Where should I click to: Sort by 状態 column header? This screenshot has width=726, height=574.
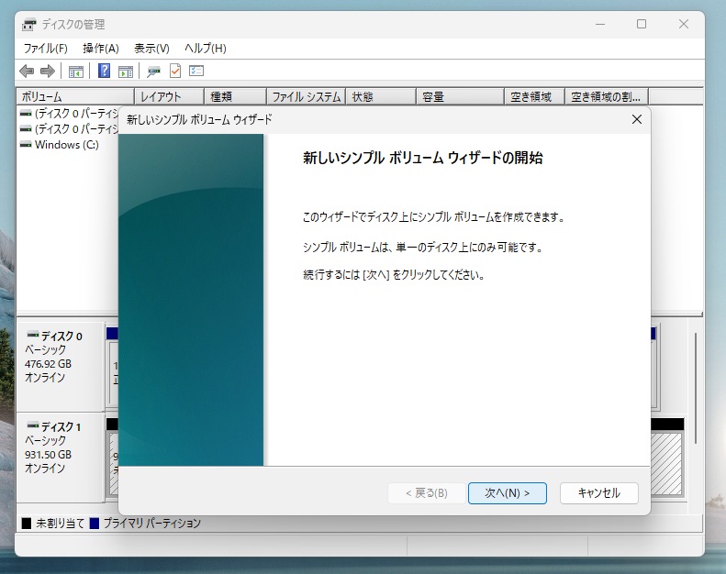click(x=381, y=96)
